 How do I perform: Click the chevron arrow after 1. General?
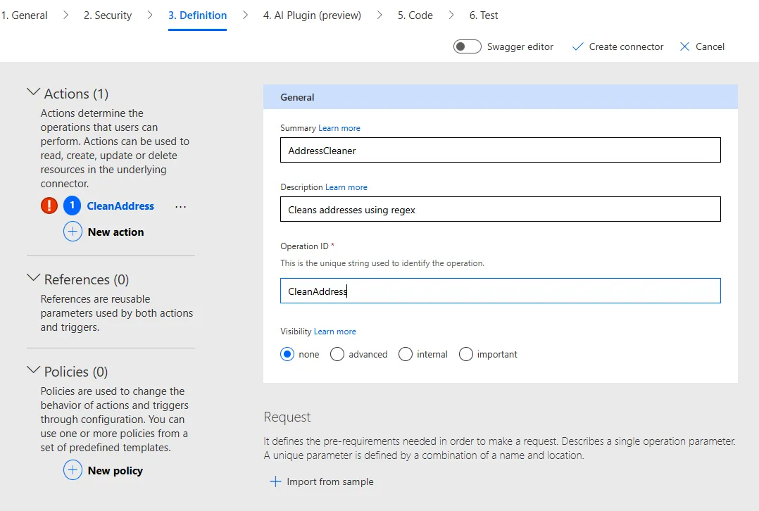tap(66, 15)
